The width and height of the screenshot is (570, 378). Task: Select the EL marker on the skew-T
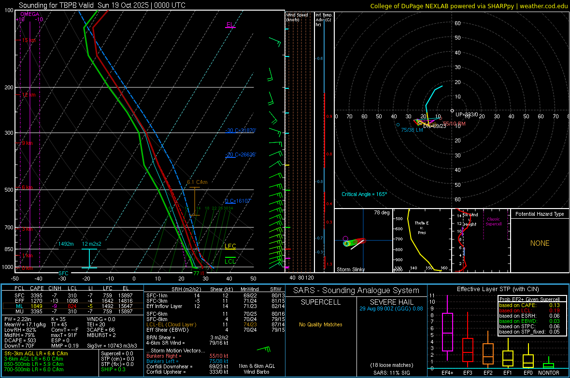click(x=230, y=25)
